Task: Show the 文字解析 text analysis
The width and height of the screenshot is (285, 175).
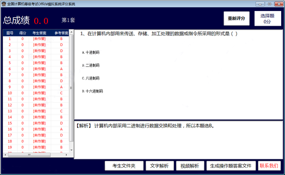Action: pyautogui.click(x=160, y=165)
